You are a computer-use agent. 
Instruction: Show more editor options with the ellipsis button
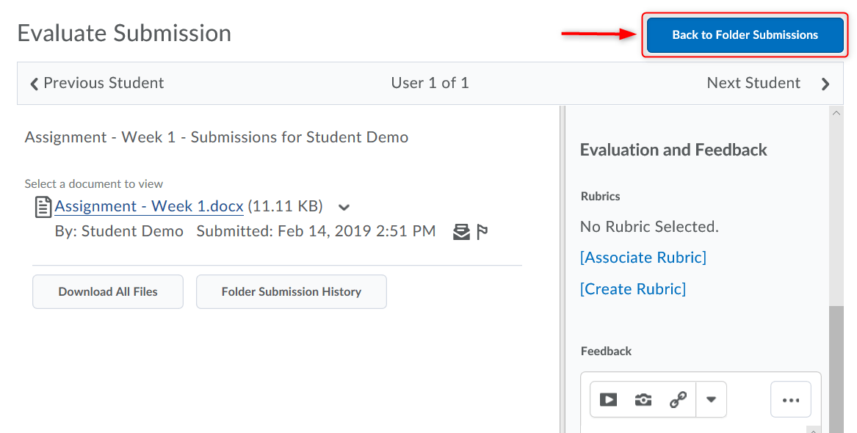point(790,400)
